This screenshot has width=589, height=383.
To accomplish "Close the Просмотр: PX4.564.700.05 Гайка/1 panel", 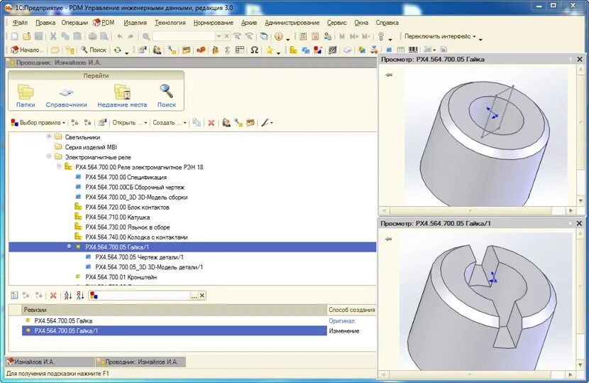I will [x=579, y=223].
